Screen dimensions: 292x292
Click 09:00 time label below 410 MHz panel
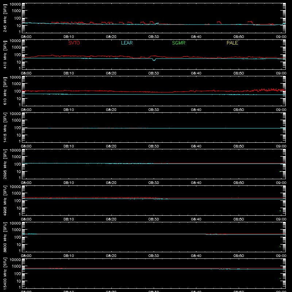click(281, 73)
